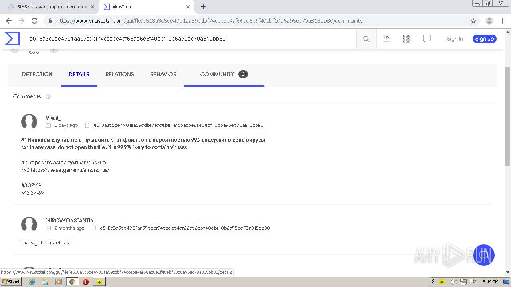This screenshot has height=287, width=511.
Task: Open the DETECTION tab
Action: point(37,74)
